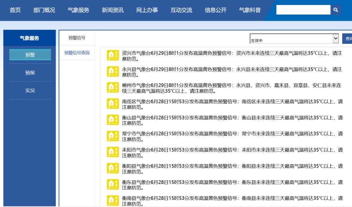
Task: Click the heat warning icon for 衡南县
Action: click(113, 201)
